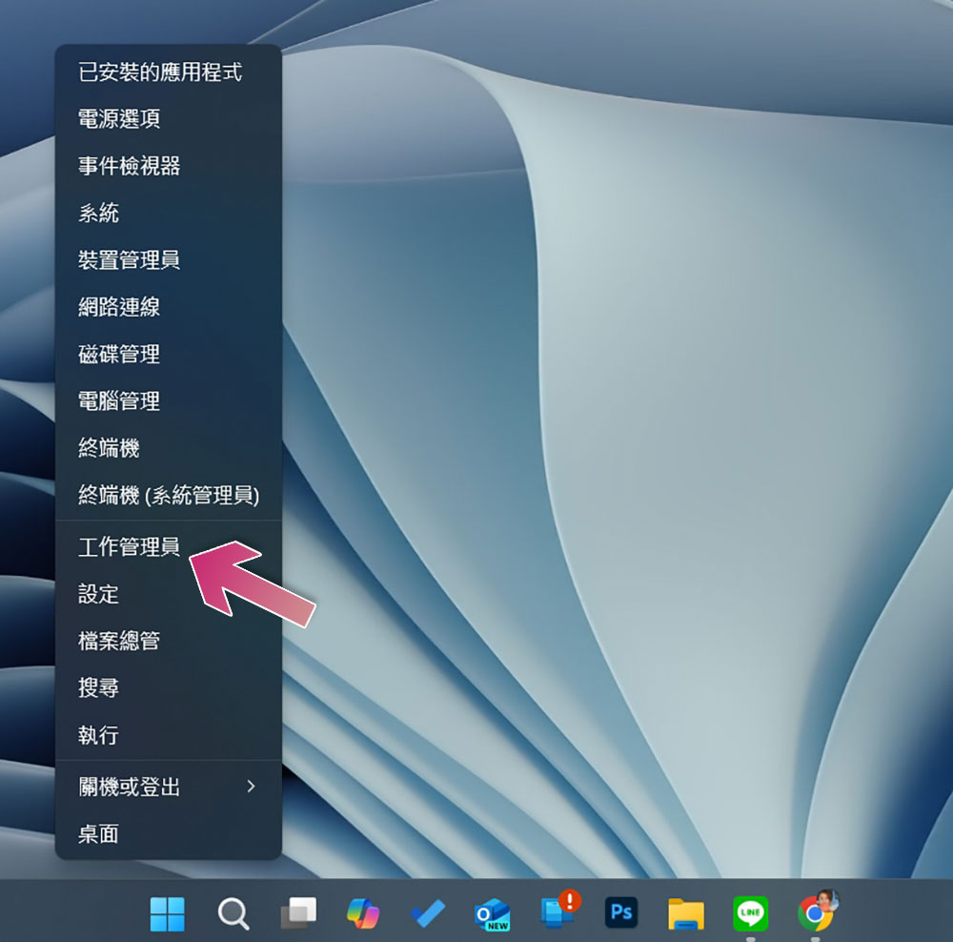Open the app with red alert badge
The height and width of the screenshot is (942, 953).
[x=559, y=911]
